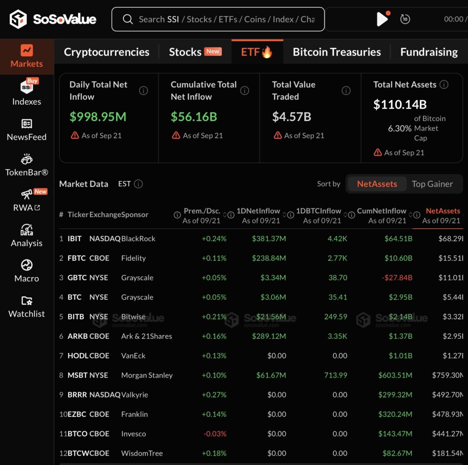The image size is (468, 465).
Task: Open the IBIT ticker row
Action: (261, 239)
